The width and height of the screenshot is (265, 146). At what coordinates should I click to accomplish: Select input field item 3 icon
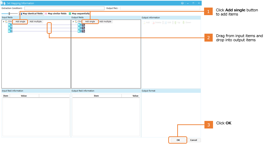click(10, 31)
